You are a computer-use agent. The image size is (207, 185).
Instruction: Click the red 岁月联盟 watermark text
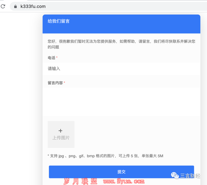pyautogui.click(x=80, y=181)
